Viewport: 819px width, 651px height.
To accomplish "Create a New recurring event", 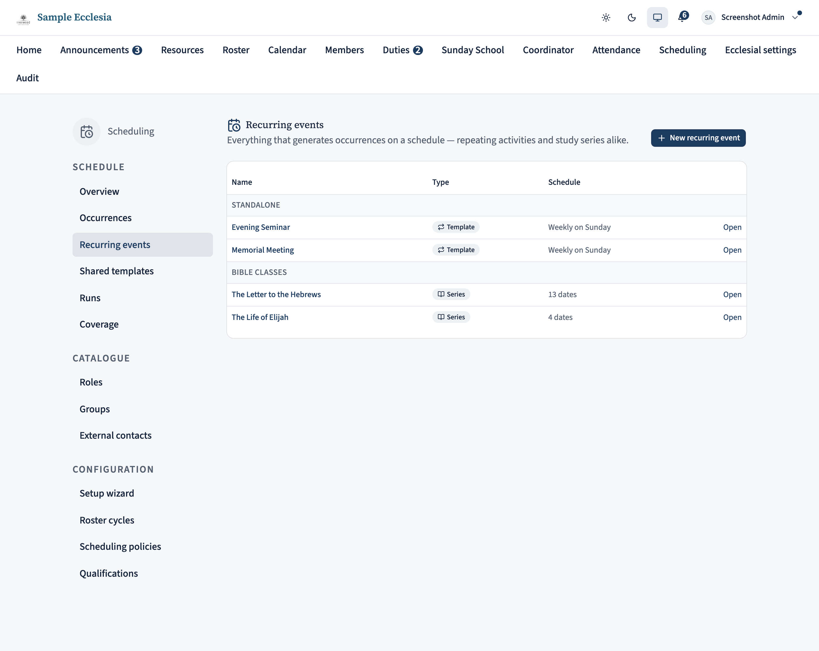I will pos(698,138).
